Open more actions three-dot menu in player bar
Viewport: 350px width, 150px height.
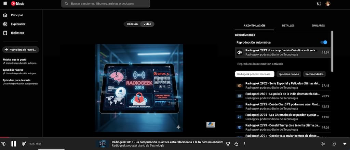pyautogui.click(x=244, y=144)
